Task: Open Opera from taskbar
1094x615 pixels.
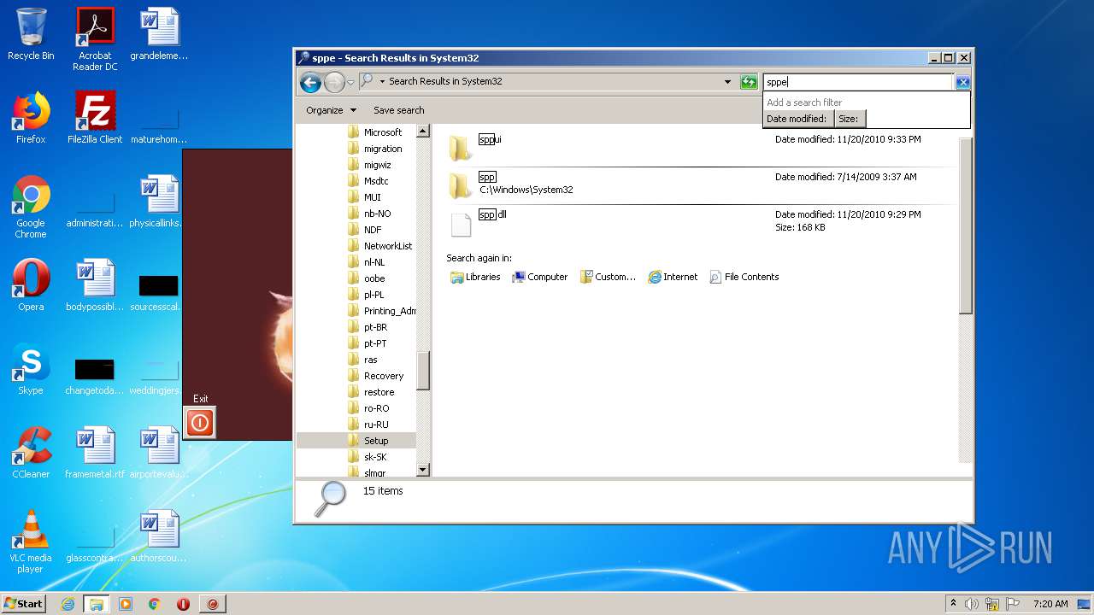Action: point(183,604)
